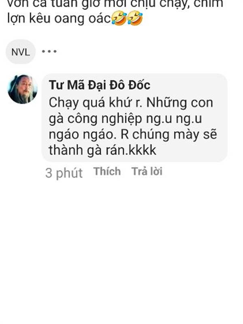The height and width of the screenshot is (324, 243).
Task: Visit the Tư Mã Đại Đô Đốc name link
Action: 100,85
